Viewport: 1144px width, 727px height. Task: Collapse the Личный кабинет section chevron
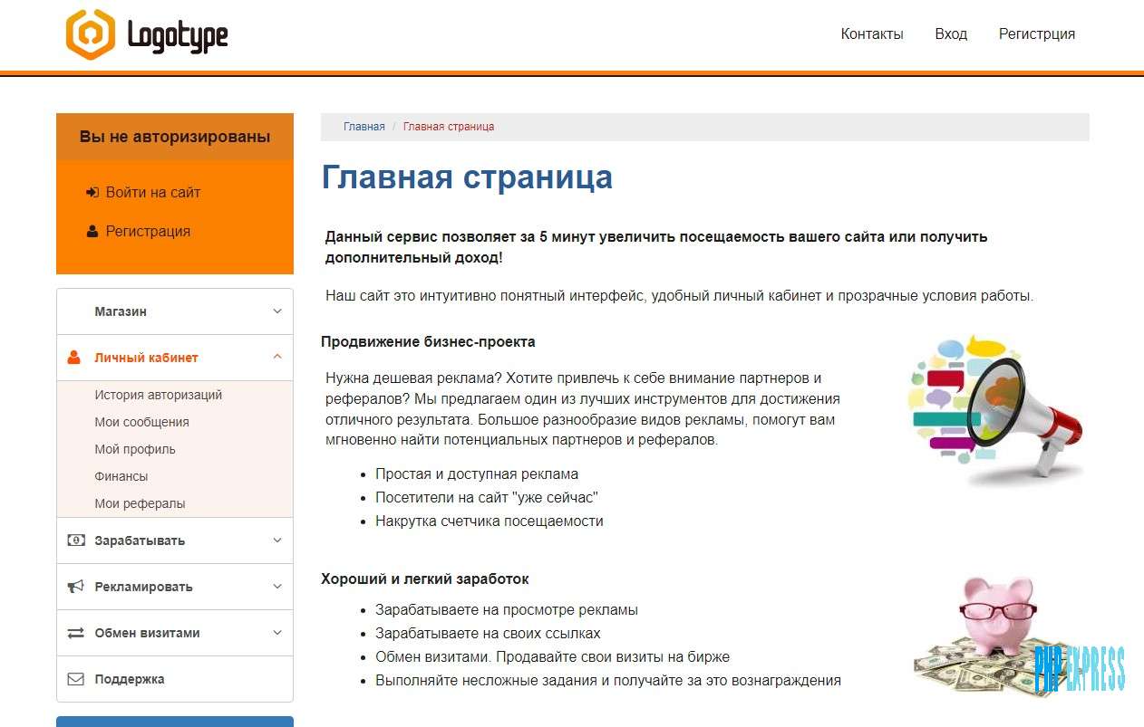click(x=277, y=357)
